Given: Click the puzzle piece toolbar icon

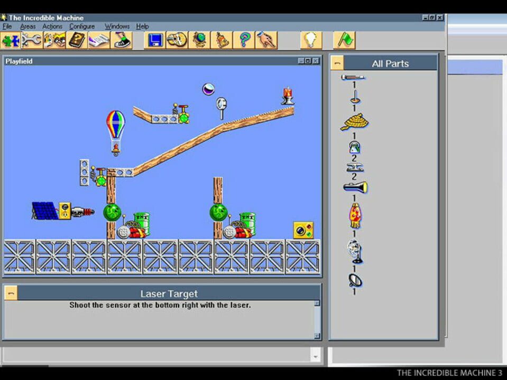Looking at the screenshot, I should click(x=10, y=40).
